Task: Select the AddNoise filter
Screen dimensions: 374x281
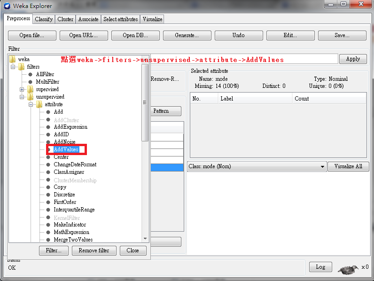Action: pos(65,142)
